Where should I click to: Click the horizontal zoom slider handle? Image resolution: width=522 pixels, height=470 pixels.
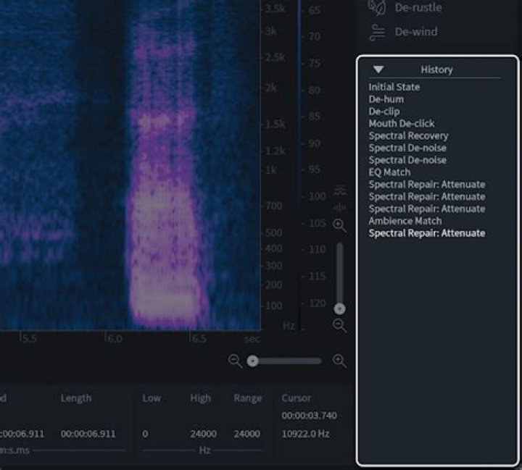252,361
